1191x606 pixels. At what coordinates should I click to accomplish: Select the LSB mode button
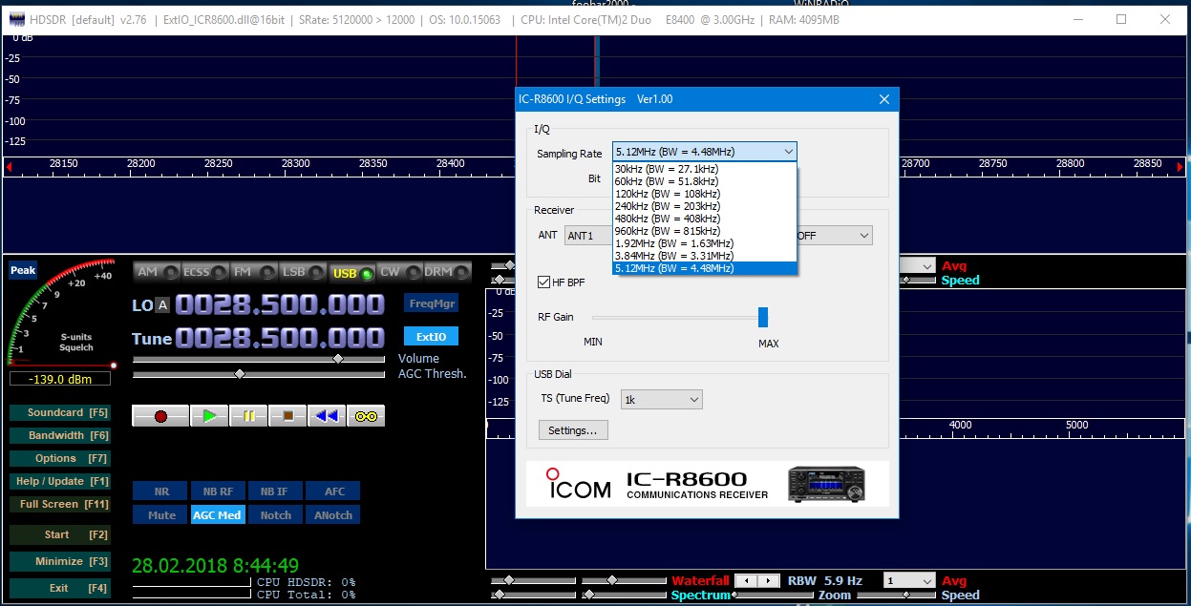point(304,272)
